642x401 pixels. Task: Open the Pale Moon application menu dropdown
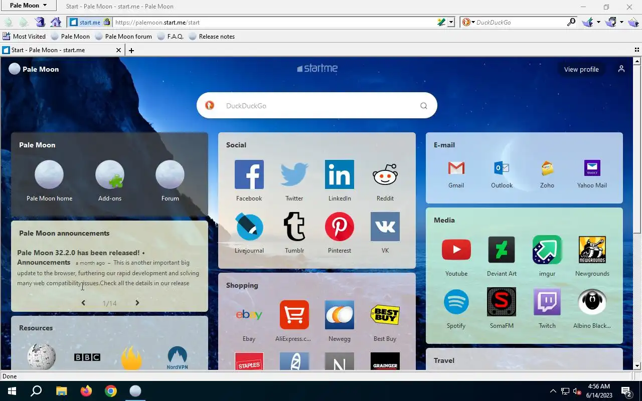point(28,6)
